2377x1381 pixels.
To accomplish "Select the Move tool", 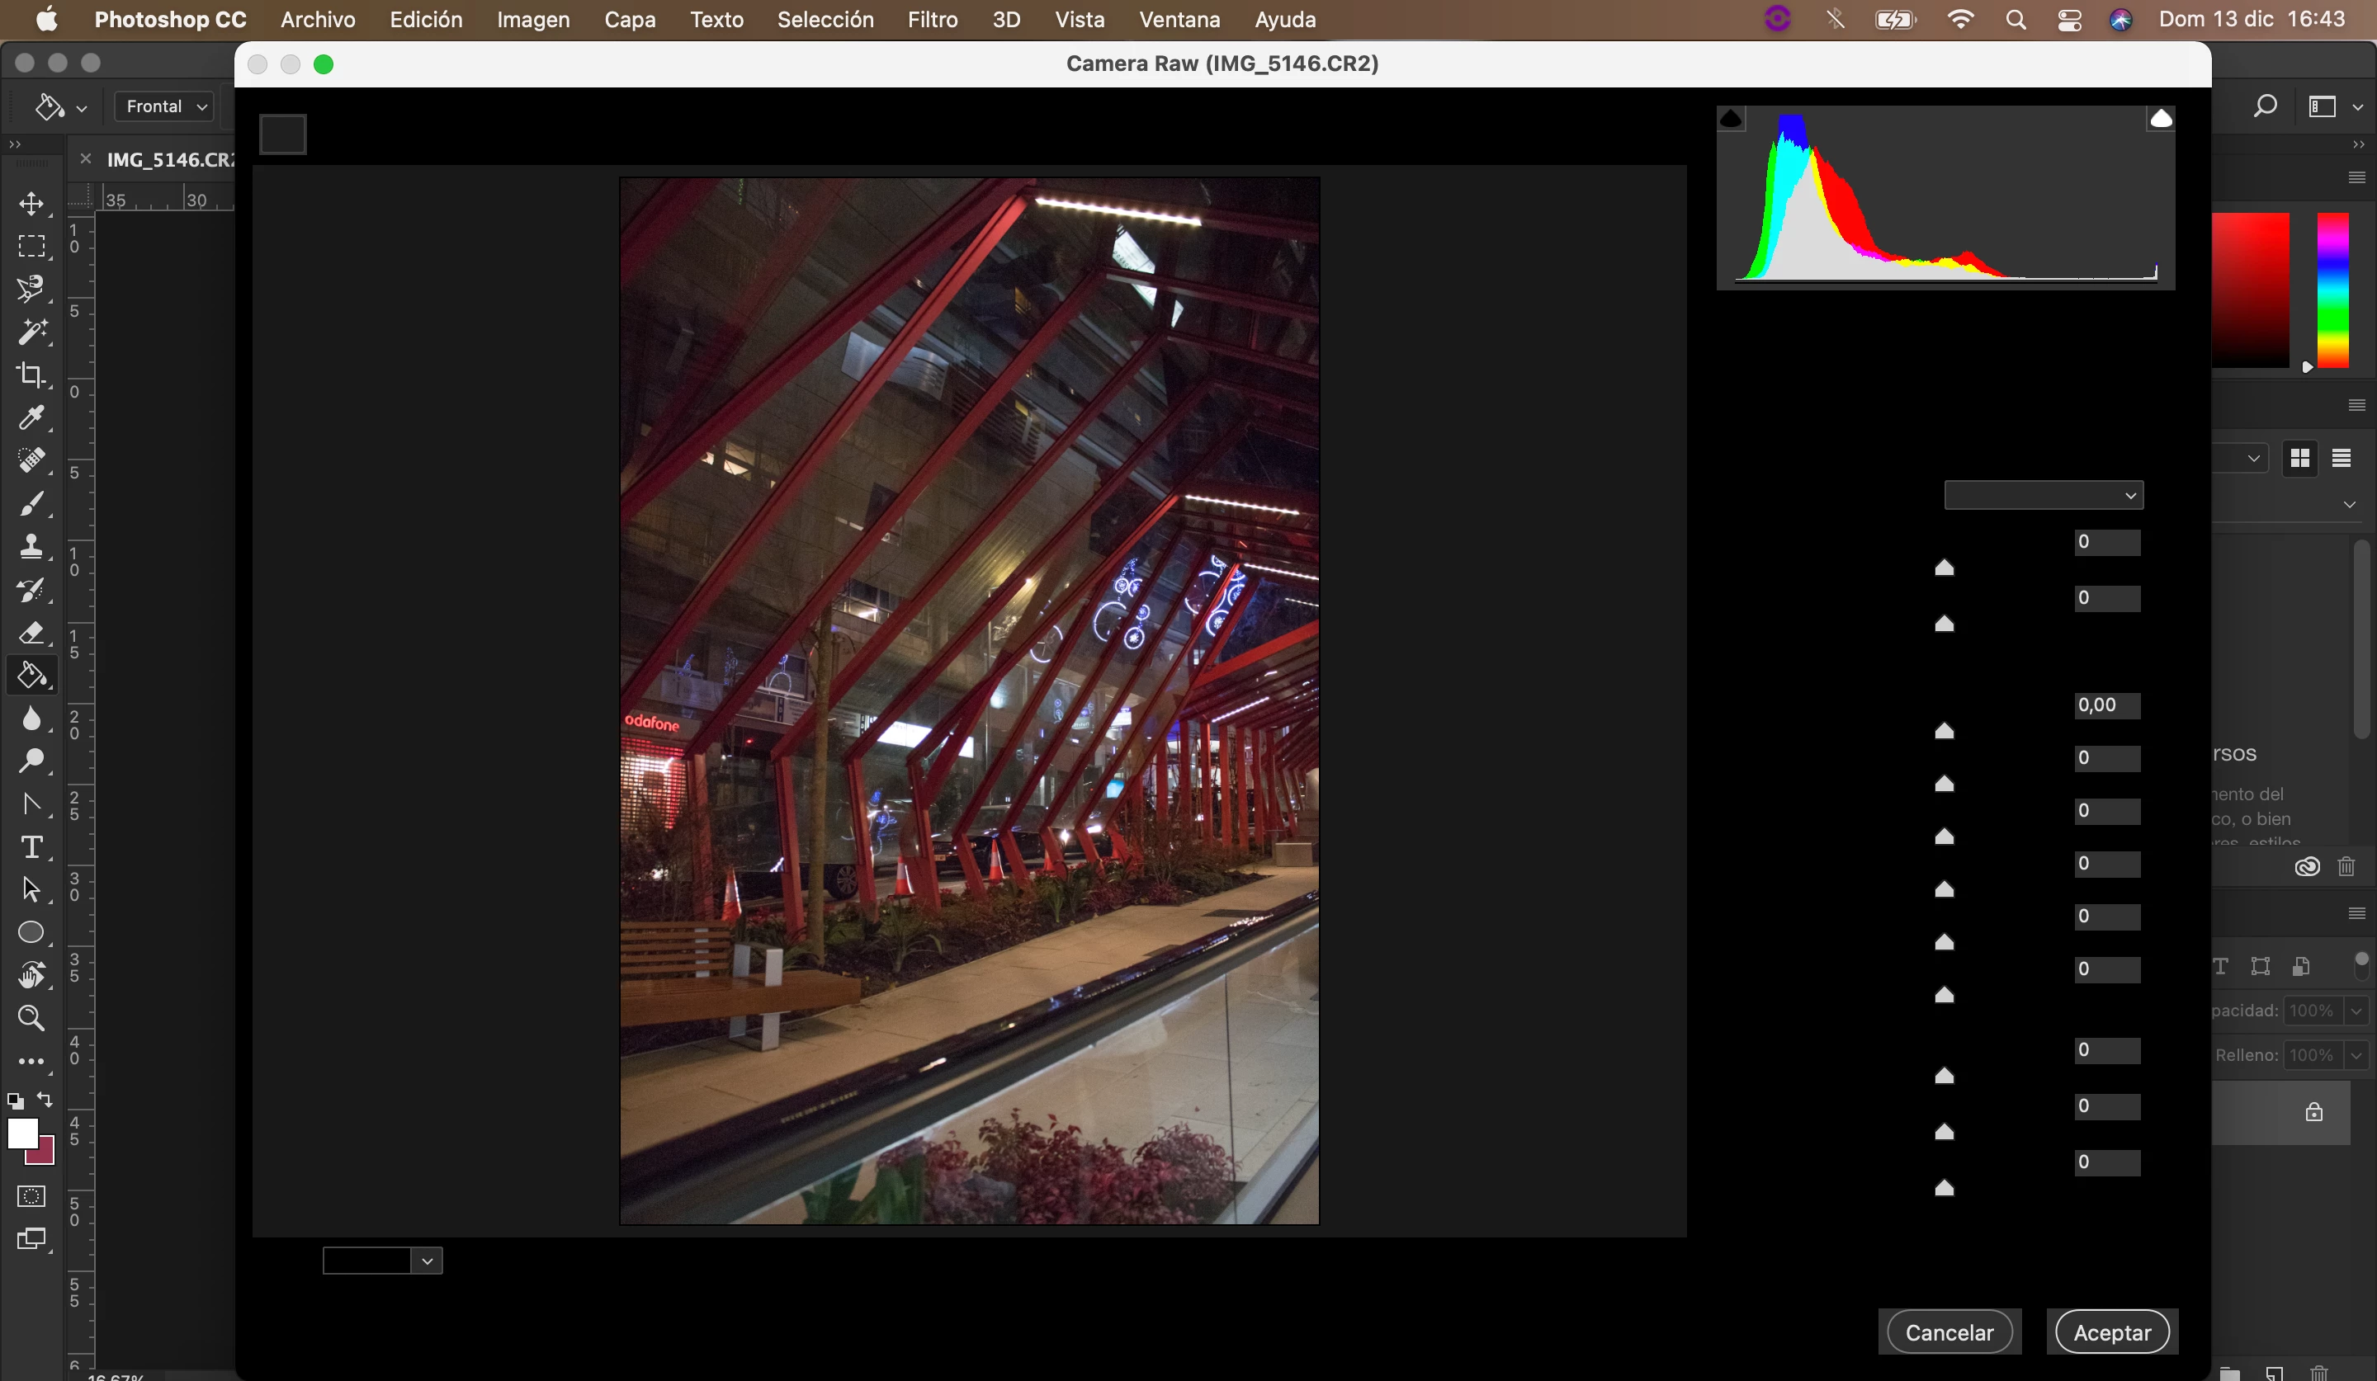I will click(x=31, y=204).
